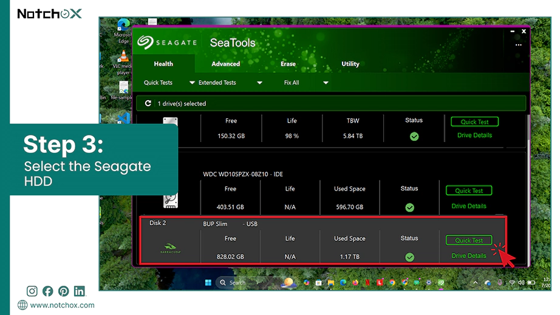560x315 pixels.
Task: Close the SeaTools window
Action: click(524, 32)
